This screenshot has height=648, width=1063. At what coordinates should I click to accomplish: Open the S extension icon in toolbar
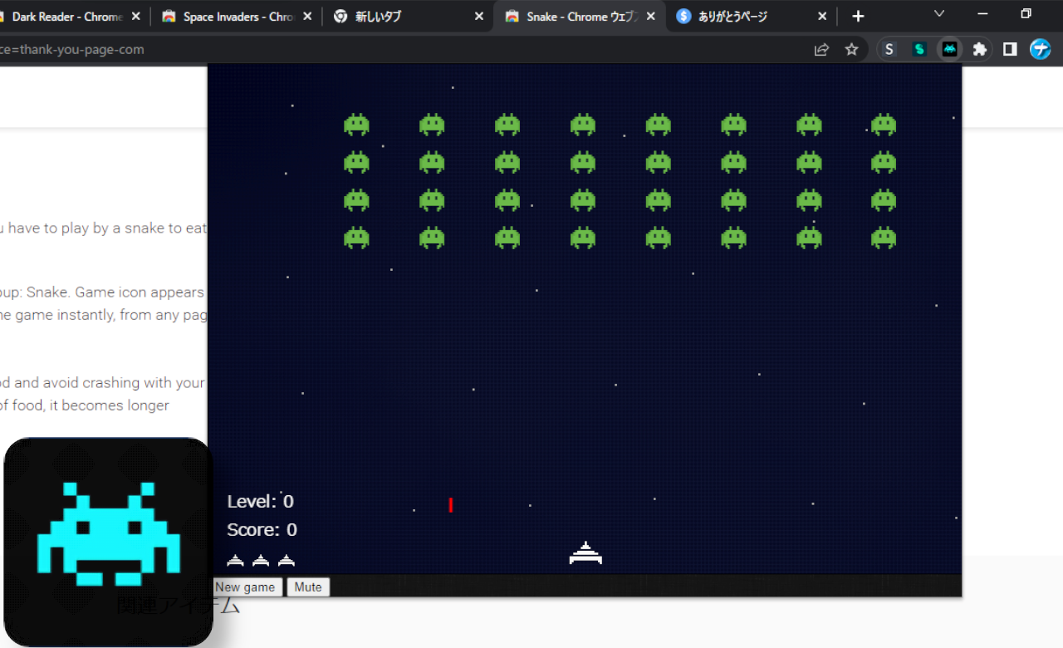tap(889, 50)
